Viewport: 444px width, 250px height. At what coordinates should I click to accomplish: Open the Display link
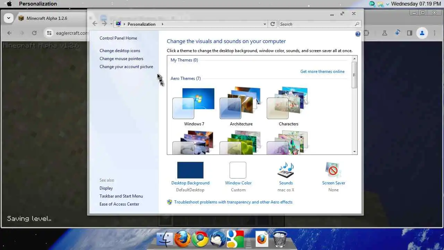click(x=106, y=188)
